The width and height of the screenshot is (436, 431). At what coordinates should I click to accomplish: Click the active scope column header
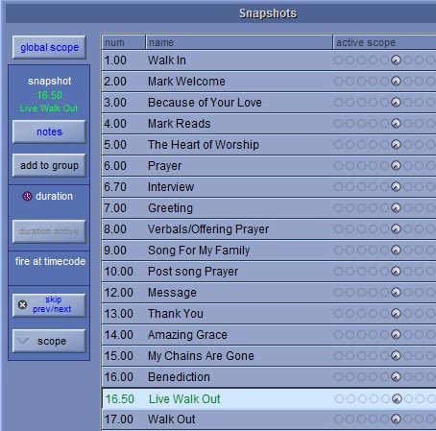(384, 42)
